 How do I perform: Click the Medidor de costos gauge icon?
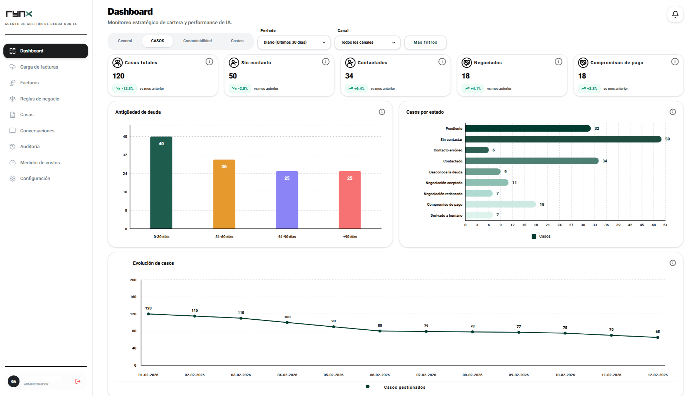coord(12,162)
